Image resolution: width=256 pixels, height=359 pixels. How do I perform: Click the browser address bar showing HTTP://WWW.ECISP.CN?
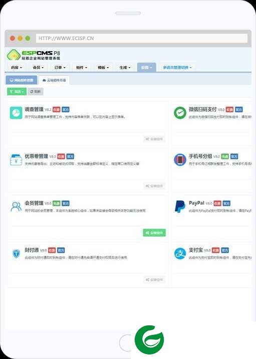point(142,38)
